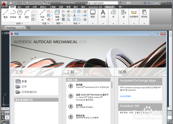
Task: Click the help question mark icon
Action: click(156, 3)
